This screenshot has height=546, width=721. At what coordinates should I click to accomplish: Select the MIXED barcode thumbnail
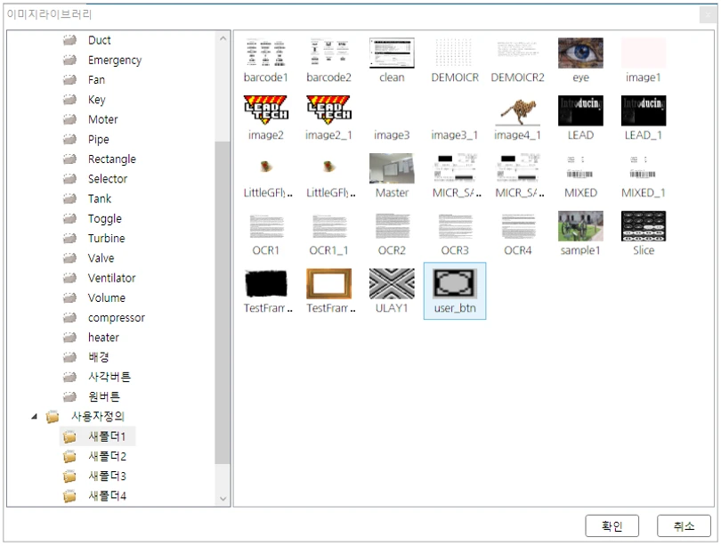tap(580, 168)
